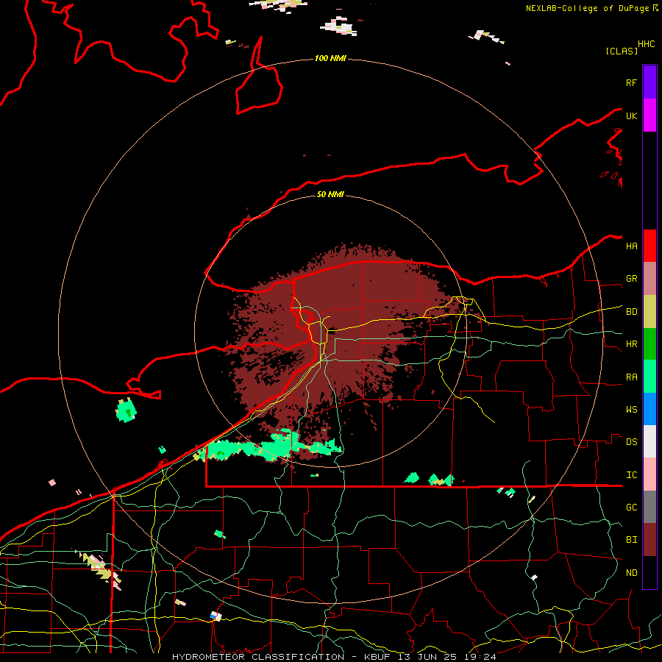This screenshot has height=662, width=662.
Task: Click the IC legend label
Action: (632, 475)
